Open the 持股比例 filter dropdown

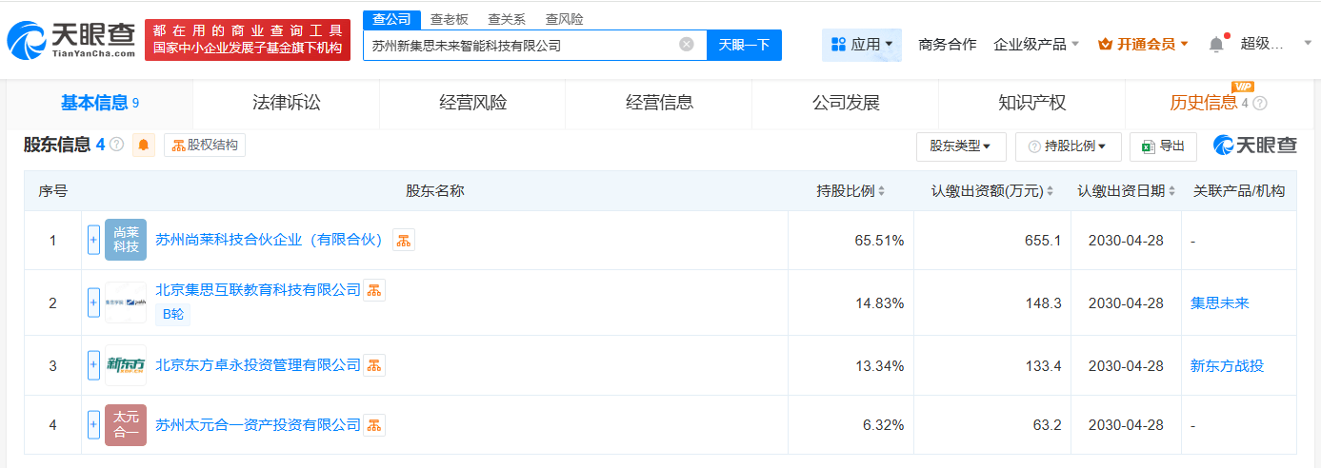1068,146
